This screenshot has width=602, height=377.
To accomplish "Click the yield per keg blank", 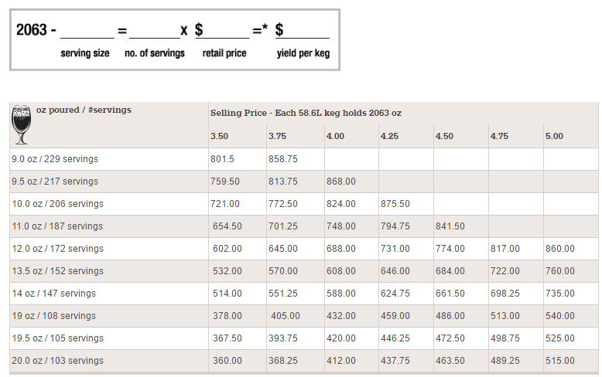I will coord(303,31).
